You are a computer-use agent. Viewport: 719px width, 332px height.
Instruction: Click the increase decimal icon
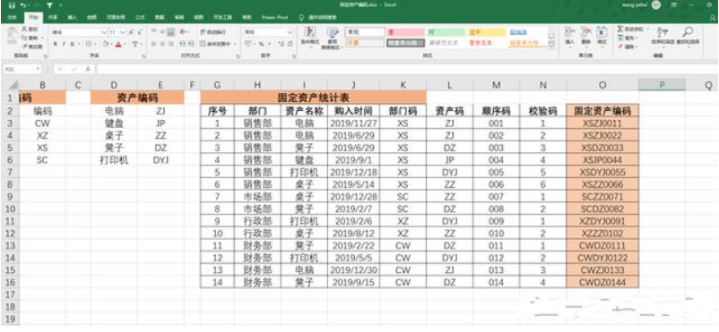coord(282,44)
